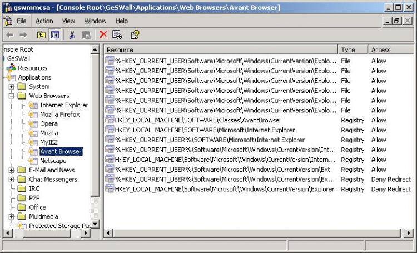Click tree pane scroll up arrow
Screen dimensions: 417x253
click(x=95, y=49)
